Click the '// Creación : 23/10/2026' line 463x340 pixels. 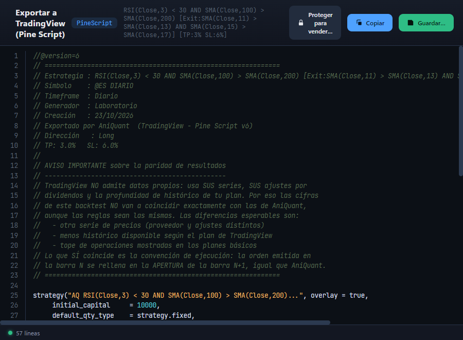pos(83,115)
